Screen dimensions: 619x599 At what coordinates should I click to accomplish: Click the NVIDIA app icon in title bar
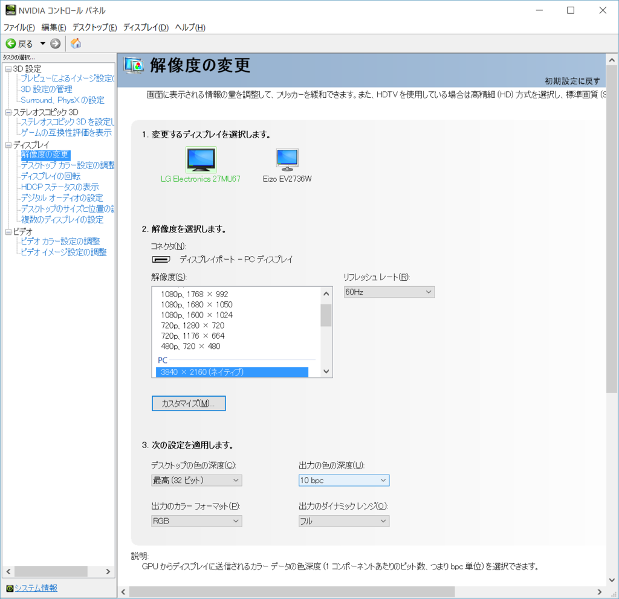[x=10, y=10]
